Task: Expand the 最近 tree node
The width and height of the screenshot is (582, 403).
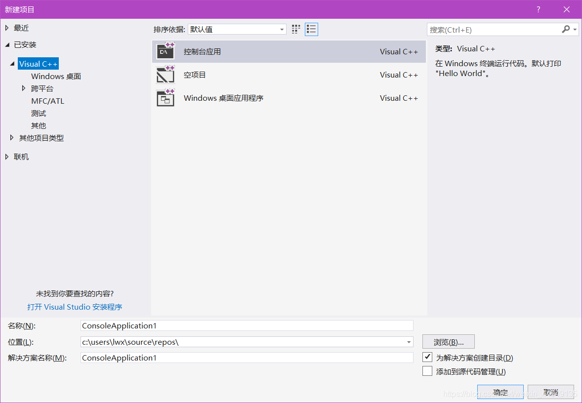Action: tap(7, 28)
